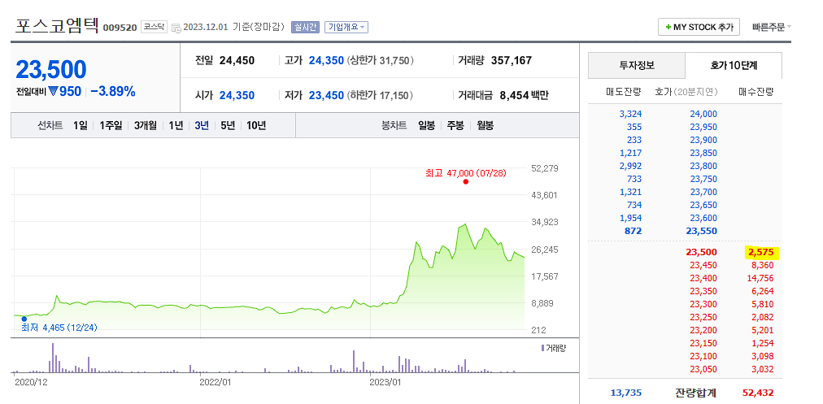Viewport: 823px width, 404px height.
Task: Click the 52,279 price axis label
Action: (x=545, y=168)
